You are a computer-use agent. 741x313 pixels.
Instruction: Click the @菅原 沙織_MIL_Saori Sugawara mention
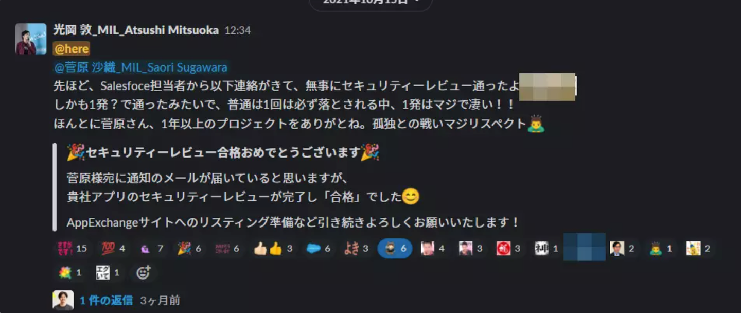(x=141, y=67)
